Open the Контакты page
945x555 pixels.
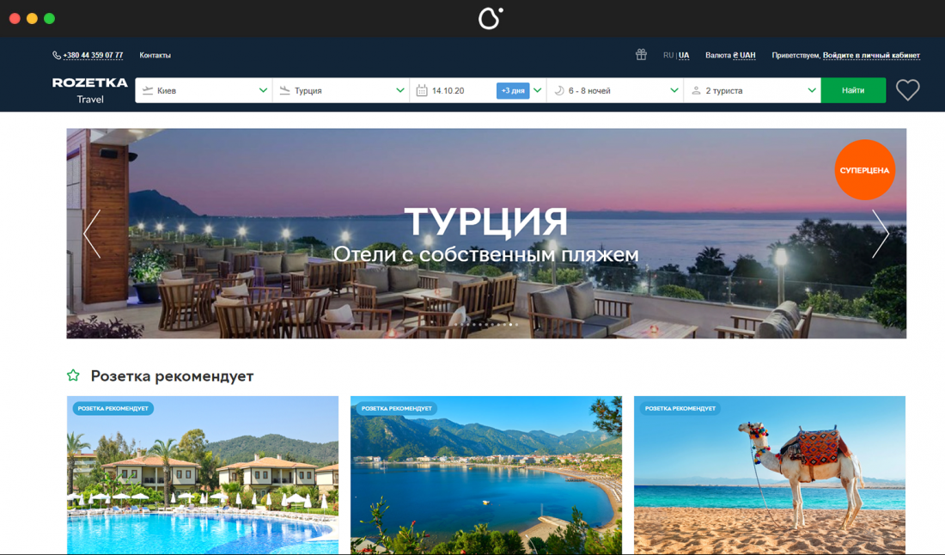click(x=155, y=55)
